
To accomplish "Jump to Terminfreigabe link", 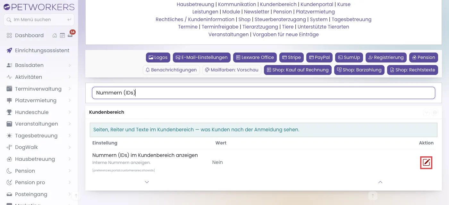I will click(220, 27).
